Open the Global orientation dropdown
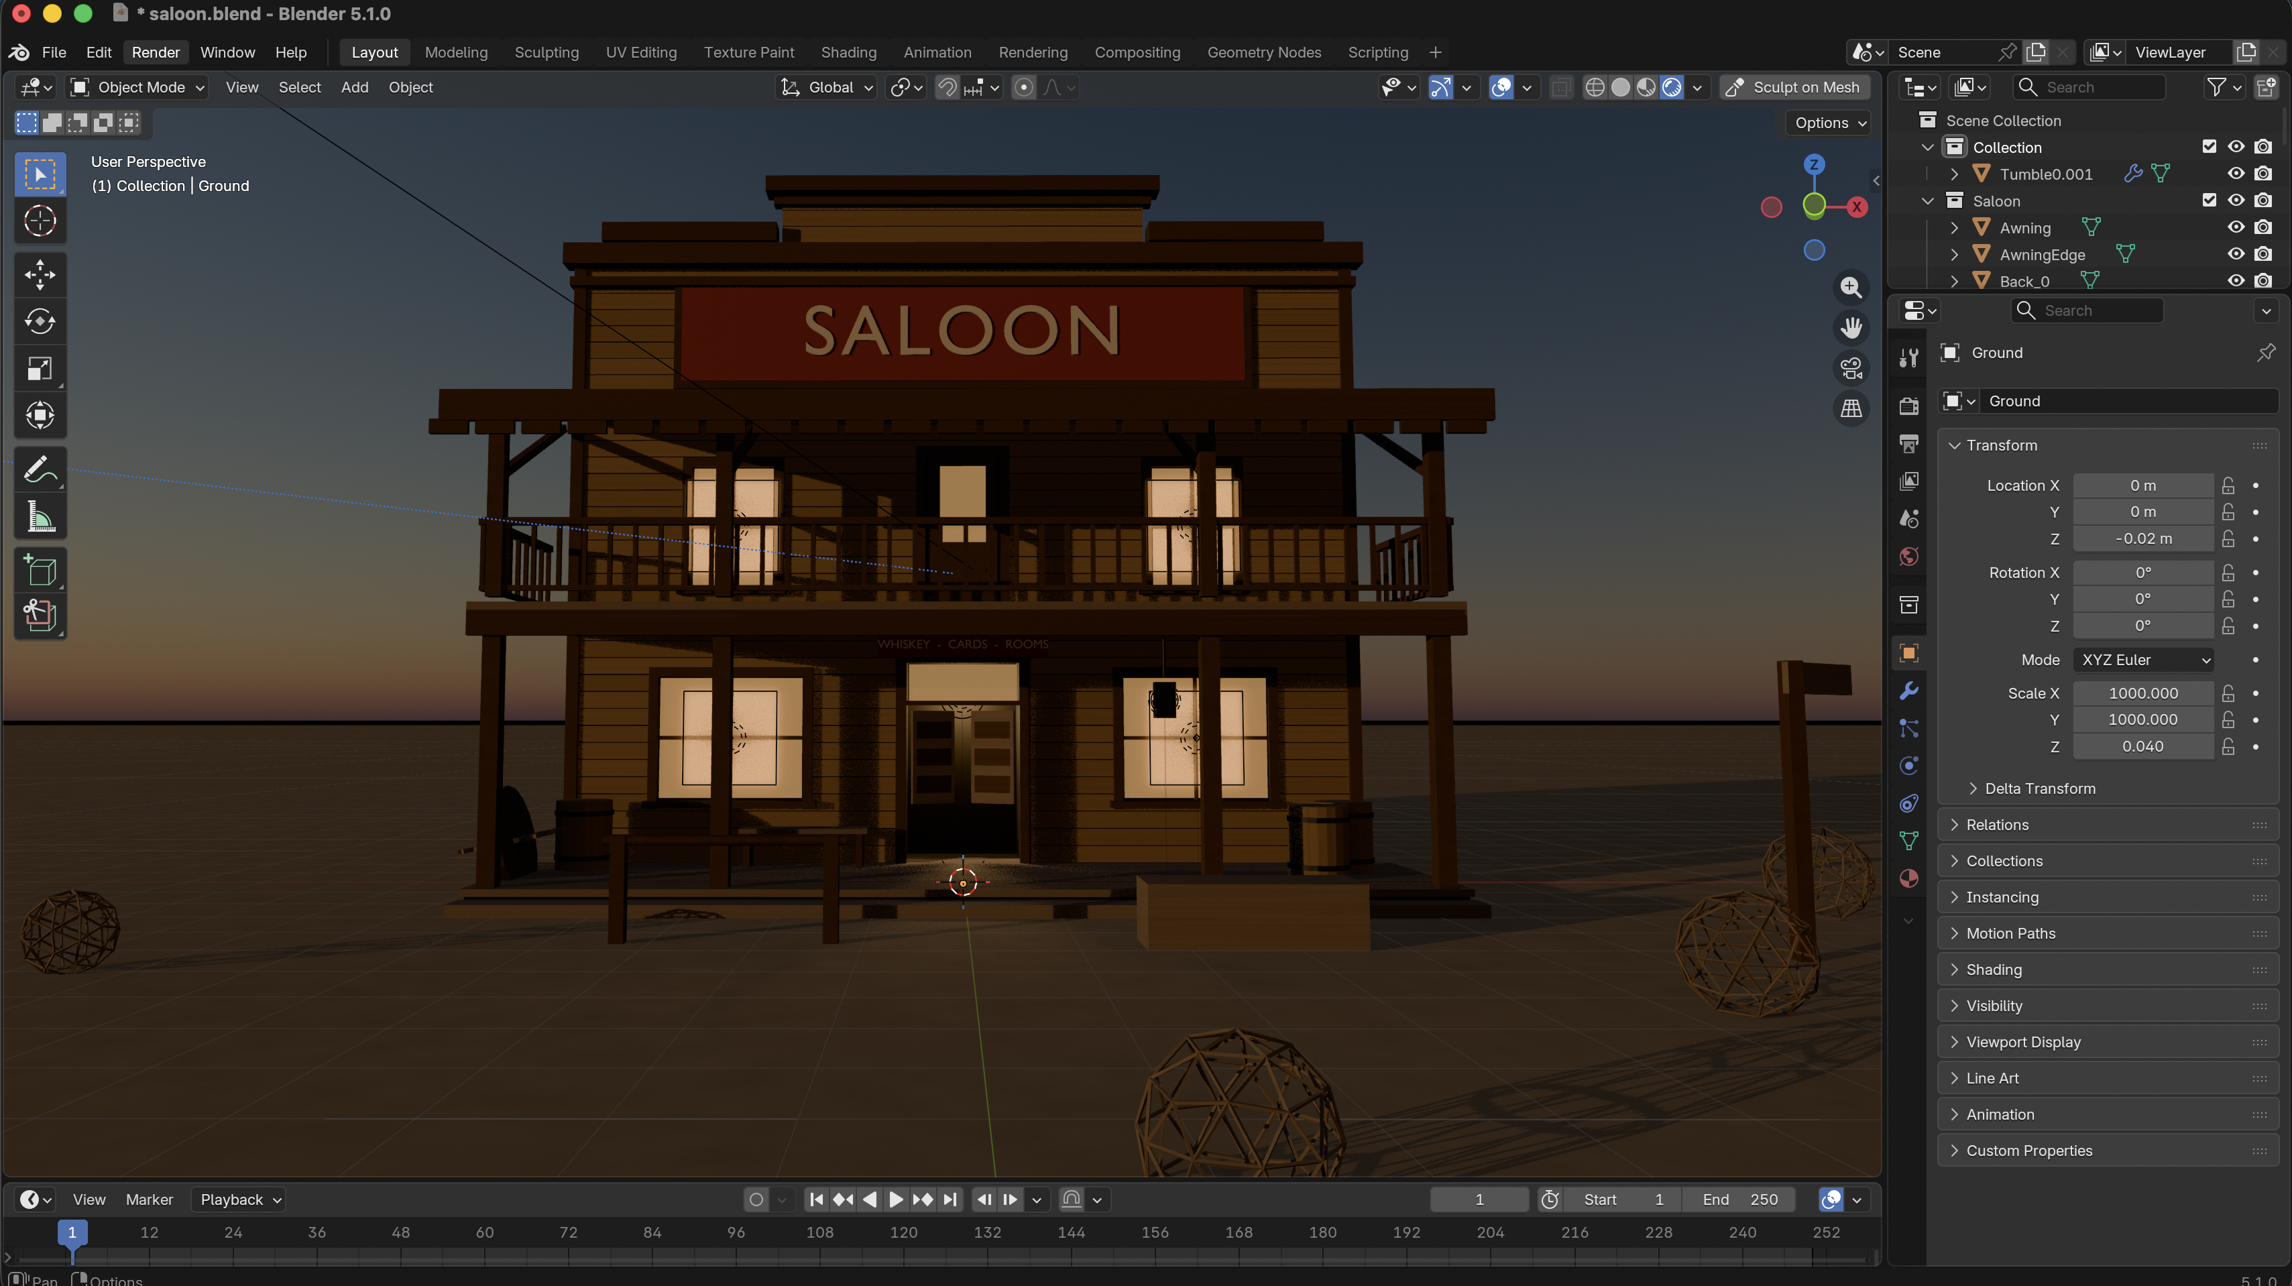The height and width of the screenshot is (1286, 2292). tap(827, 87)
